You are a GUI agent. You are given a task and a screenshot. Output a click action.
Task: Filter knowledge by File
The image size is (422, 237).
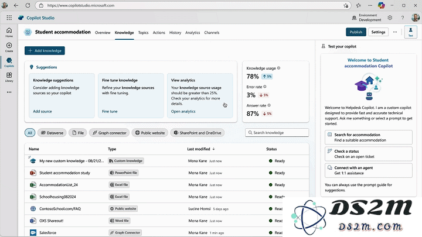click(x=78, y=133)
